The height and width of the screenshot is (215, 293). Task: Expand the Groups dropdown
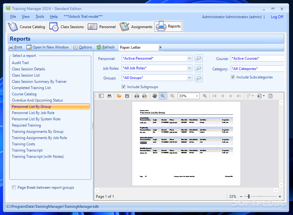point(189,78)
